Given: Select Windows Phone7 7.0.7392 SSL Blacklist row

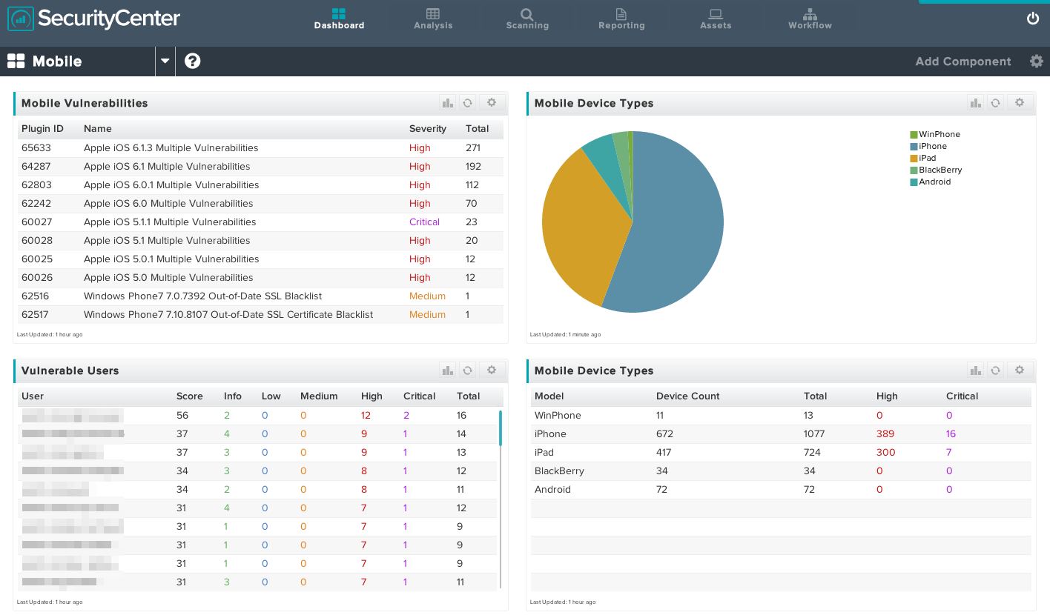Looking at the screenshot, I should (260, 296).
